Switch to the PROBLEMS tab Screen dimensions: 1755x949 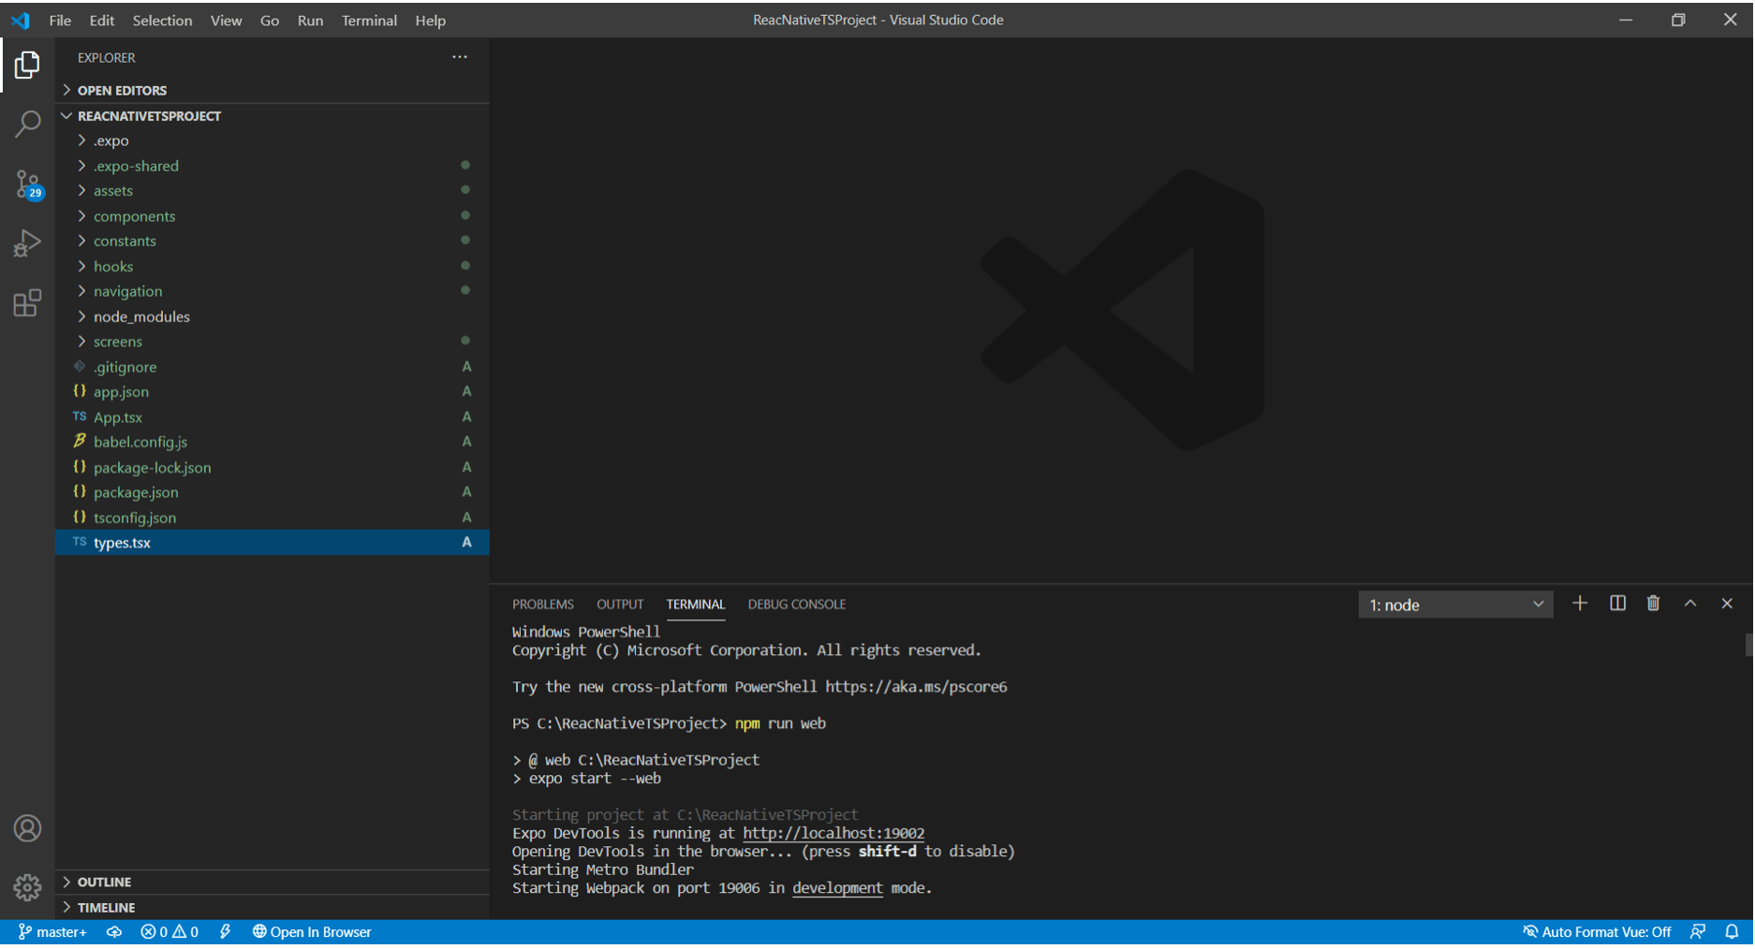pyautogui.click(x=542, y=605)
